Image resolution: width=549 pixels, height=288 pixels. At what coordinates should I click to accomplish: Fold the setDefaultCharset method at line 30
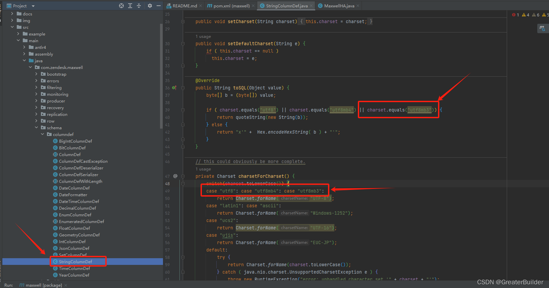tap(183, 44)
